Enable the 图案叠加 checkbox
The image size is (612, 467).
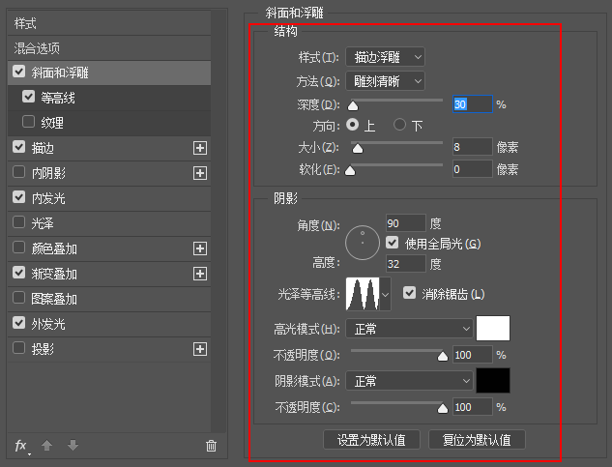[18, 298]
